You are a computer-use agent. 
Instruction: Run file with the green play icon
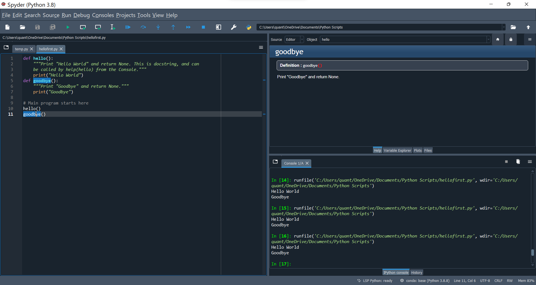pos(68,27)
